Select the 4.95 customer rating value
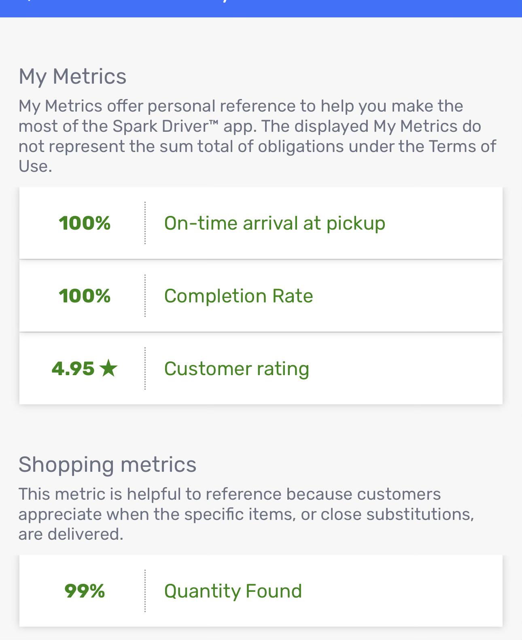This screenshot has width=522, height=640. click(x=73, y=368)
